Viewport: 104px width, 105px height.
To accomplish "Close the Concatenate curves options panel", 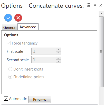I will point(101,5).
